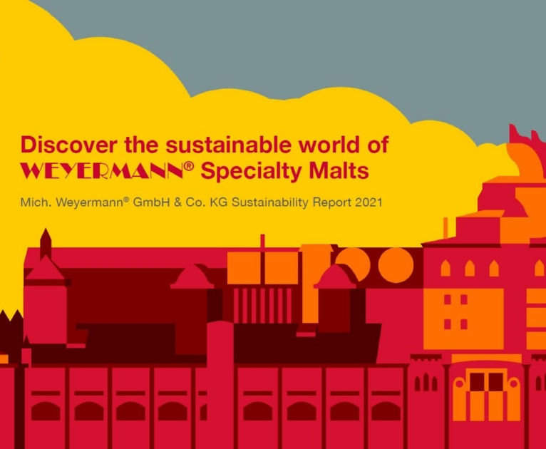Click the headline 'Discover the sustainable world of'
Image resolution: width=546 pixels, height=449 pixels.
[205, 145]
